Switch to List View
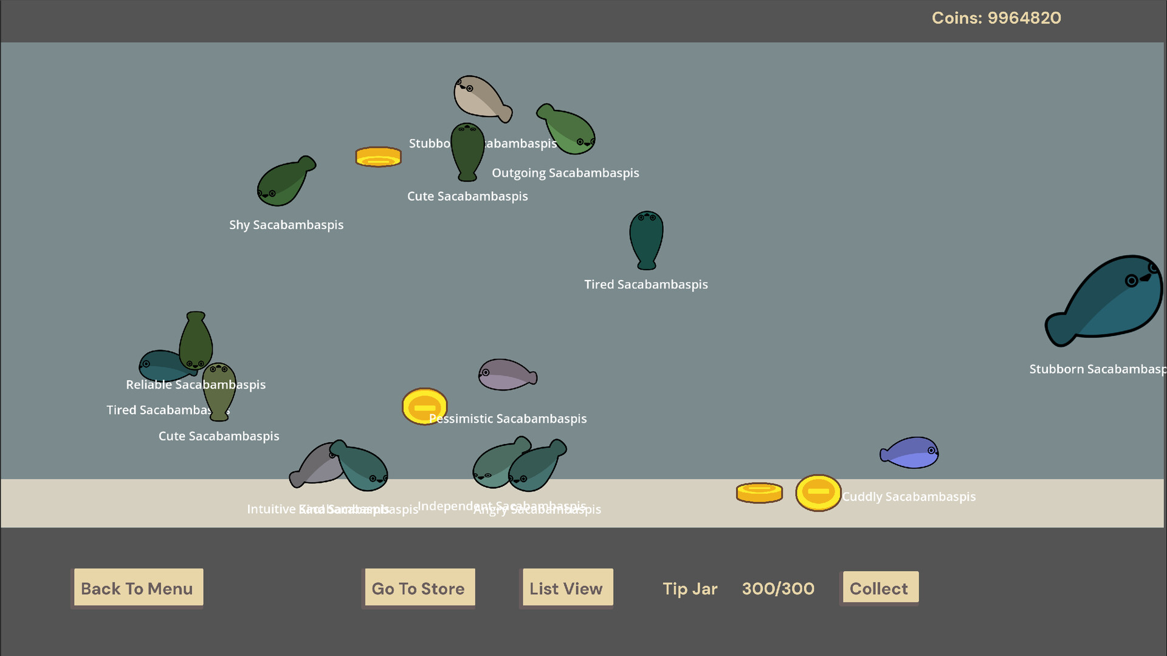The height and width of the screenshot is (656, 1167). (566, 588)
